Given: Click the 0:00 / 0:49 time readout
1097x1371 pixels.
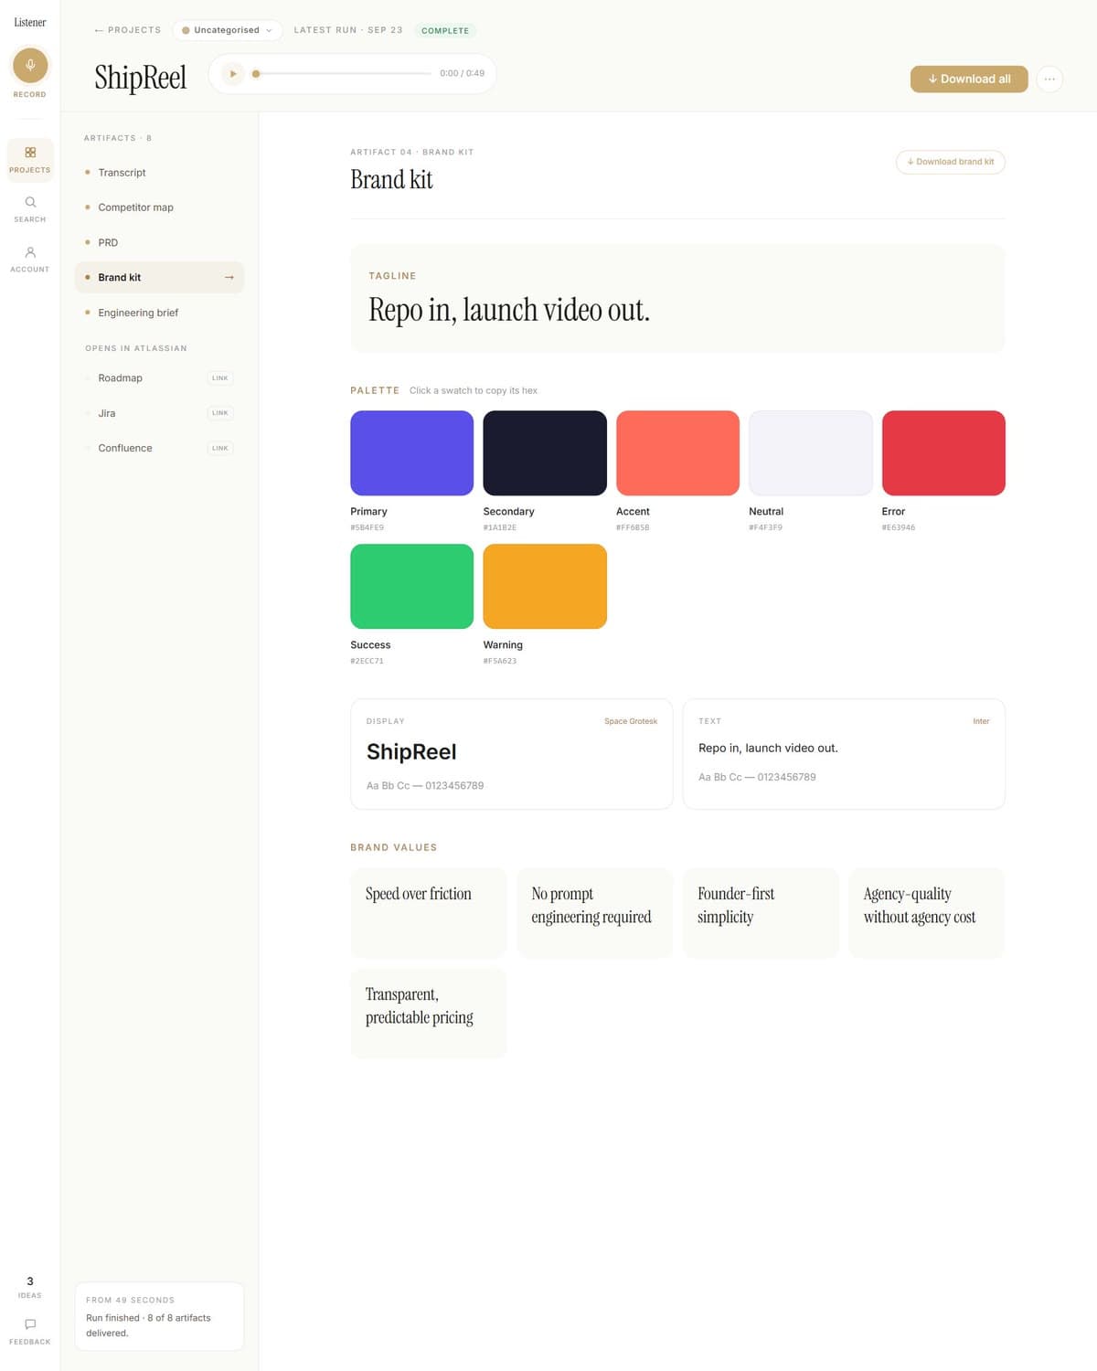Looking at the screenshot, I should [x=462, y=73].
